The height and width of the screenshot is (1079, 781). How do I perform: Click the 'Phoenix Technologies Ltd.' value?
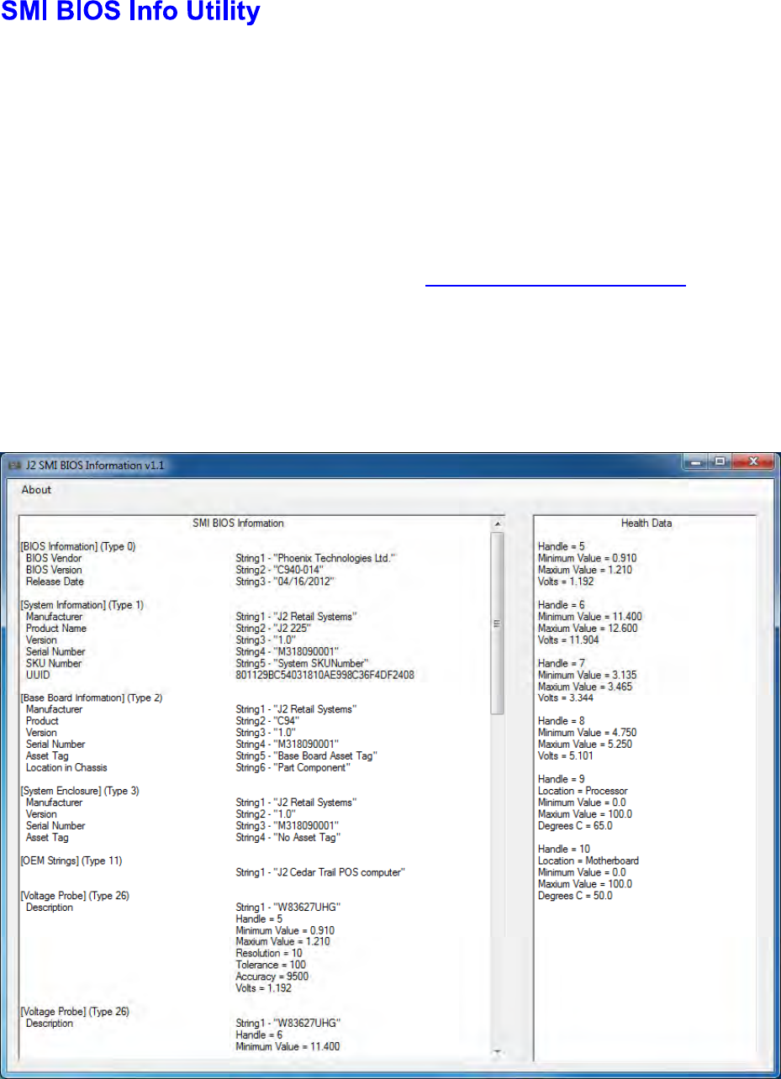point(316,558)
